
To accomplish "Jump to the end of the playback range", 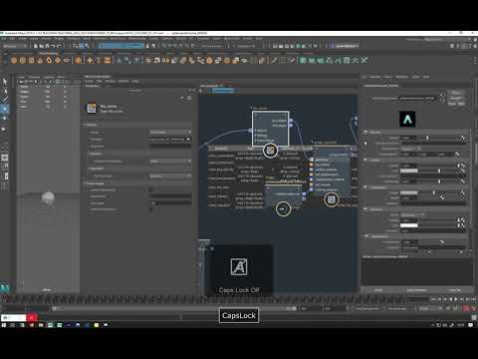I will click(474, 299).
